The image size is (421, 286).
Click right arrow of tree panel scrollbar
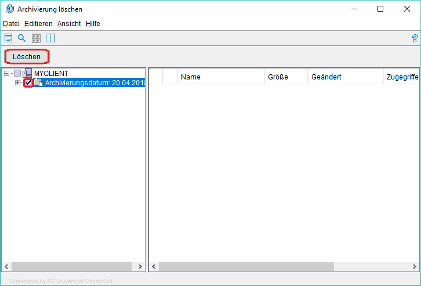tap(140, 267)
